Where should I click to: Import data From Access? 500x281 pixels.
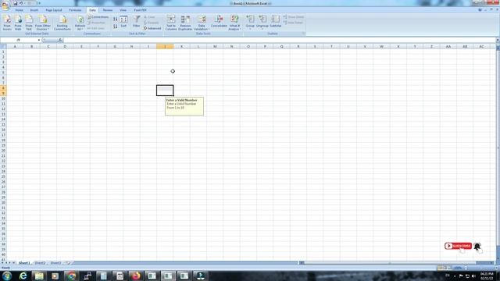click(x=7, y=23)
